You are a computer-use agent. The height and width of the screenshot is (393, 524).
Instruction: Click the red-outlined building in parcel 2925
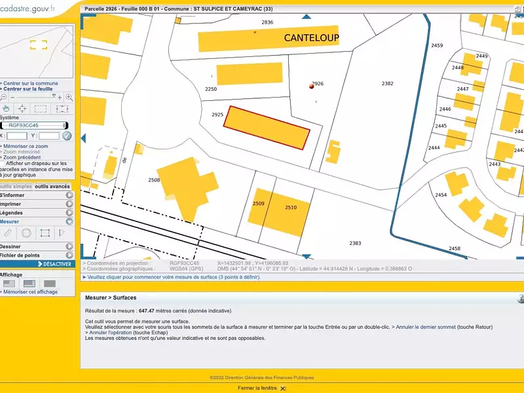coord(267,128)
